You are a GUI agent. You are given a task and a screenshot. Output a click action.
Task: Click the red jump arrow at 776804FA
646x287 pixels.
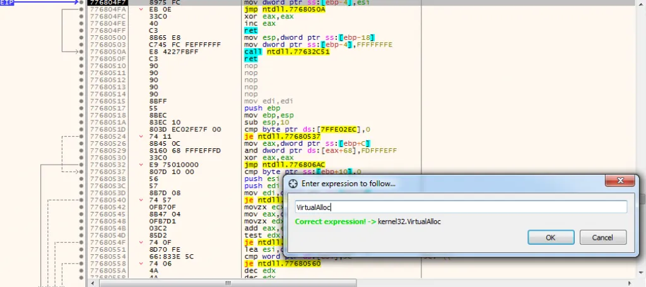(141, 9)
